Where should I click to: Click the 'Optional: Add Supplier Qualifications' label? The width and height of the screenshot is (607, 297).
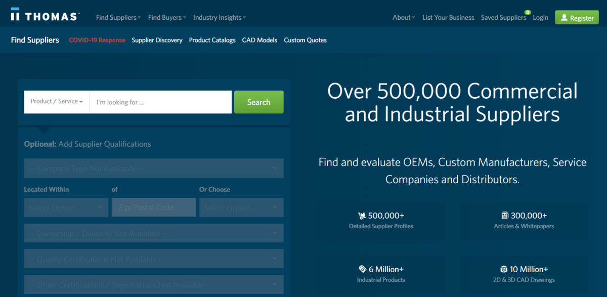(88, 144)
